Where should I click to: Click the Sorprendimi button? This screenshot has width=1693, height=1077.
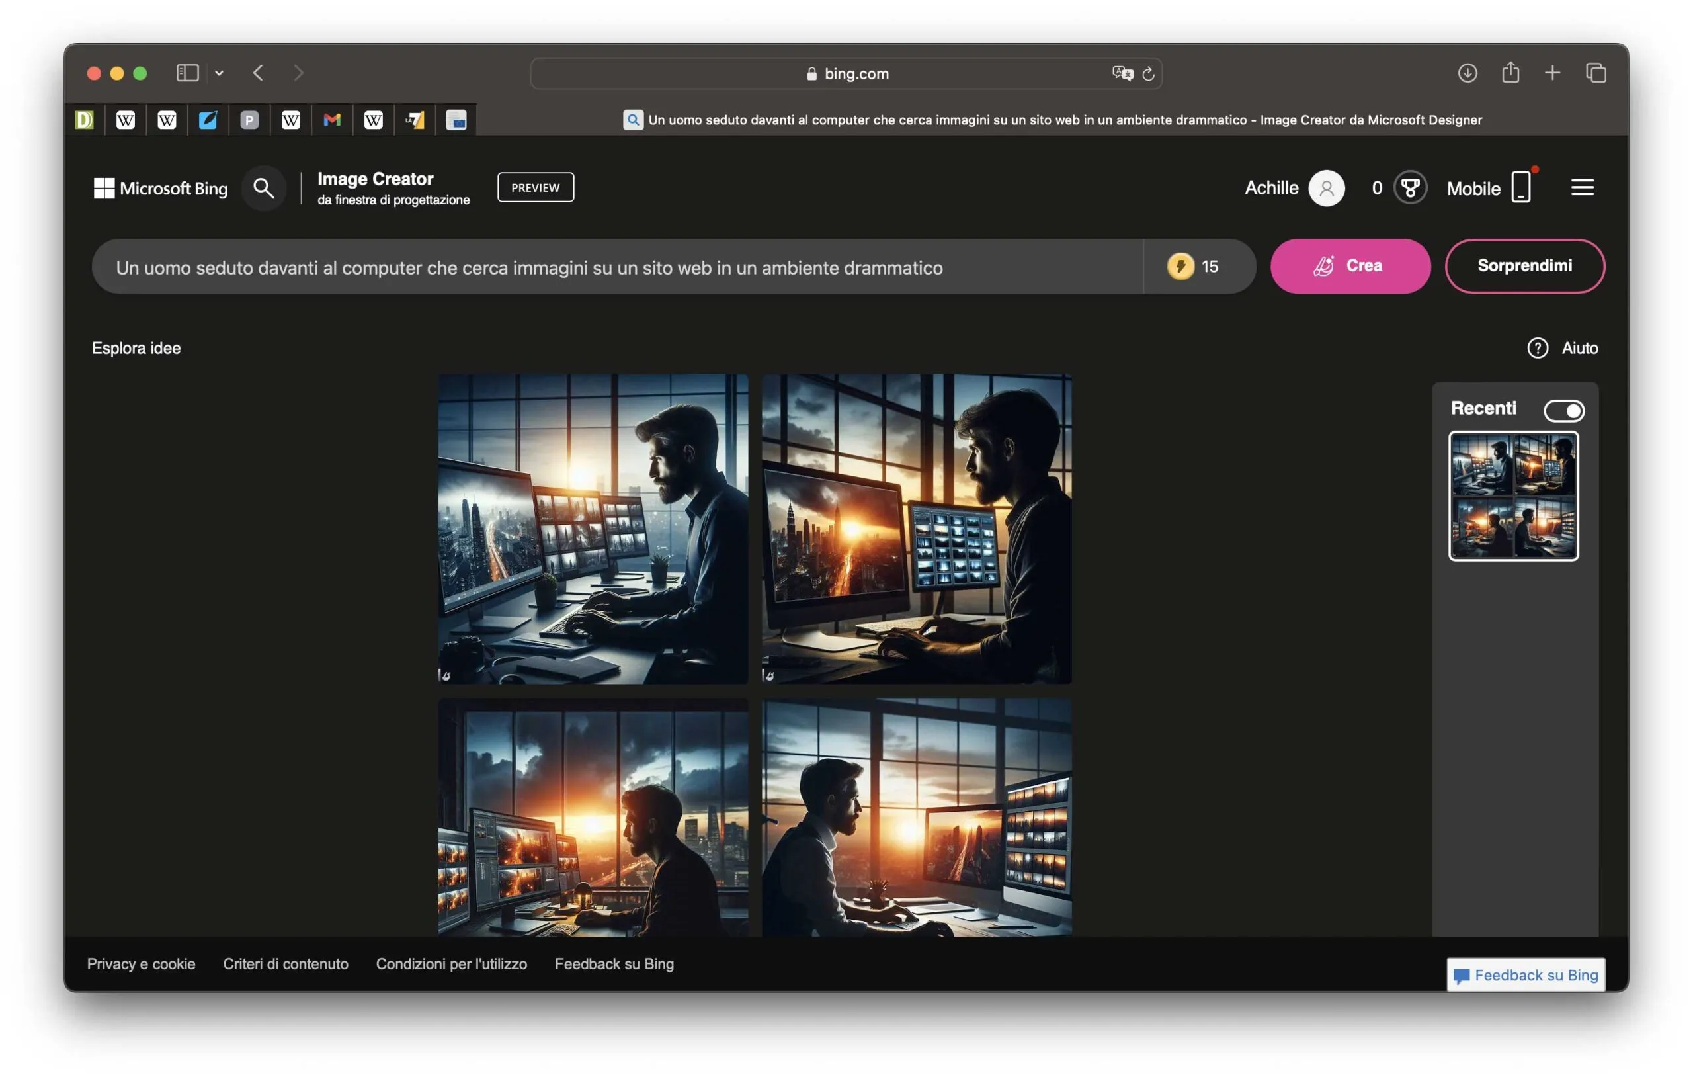tap(1524, 266)
